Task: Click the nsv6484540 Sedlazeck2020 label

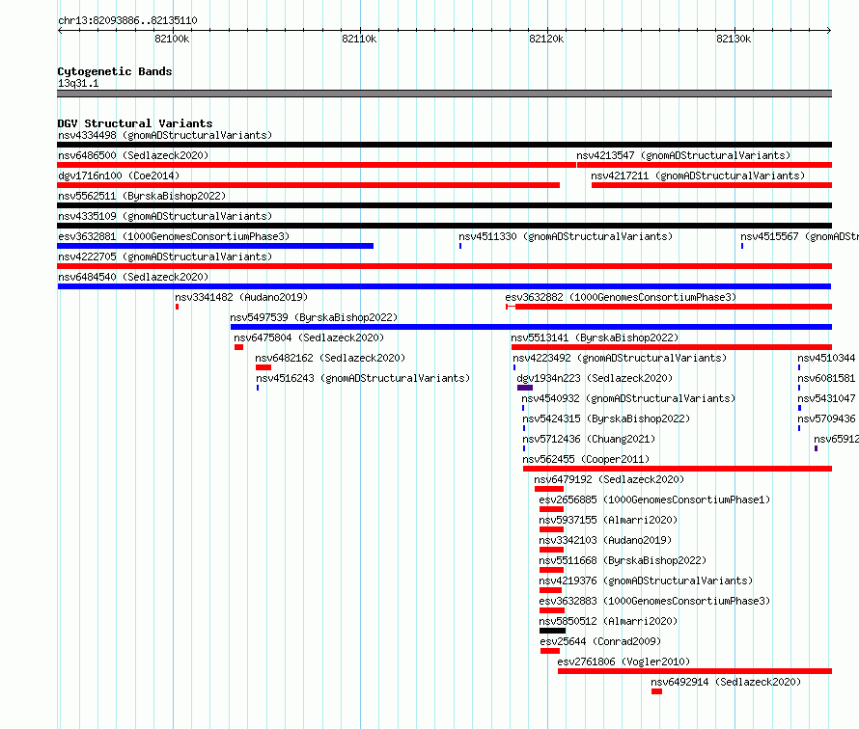Action: point(133,277)
